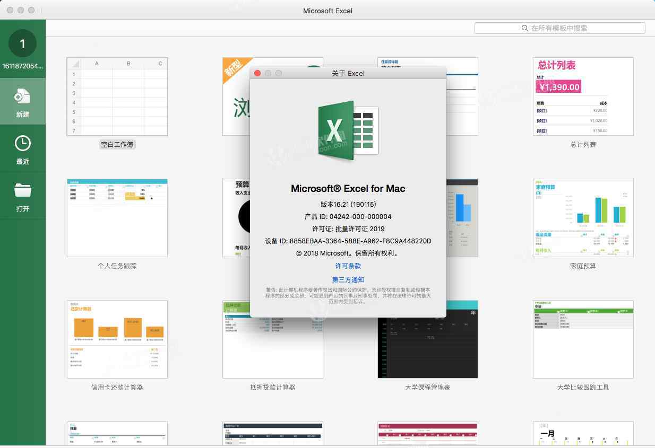Focus the 在所有模板中搜索 search field
655x448 pixels.
coord(560,28)
